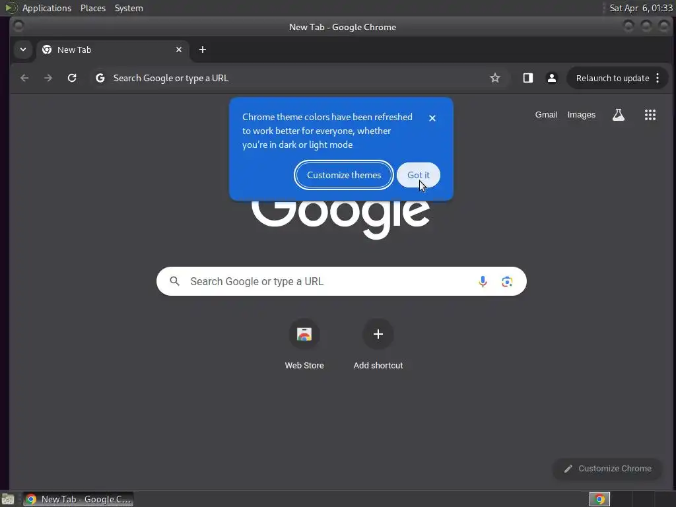Click the Web Store label text
The height and width of the screenshot is (507, 676).
[x=304, y=365]
